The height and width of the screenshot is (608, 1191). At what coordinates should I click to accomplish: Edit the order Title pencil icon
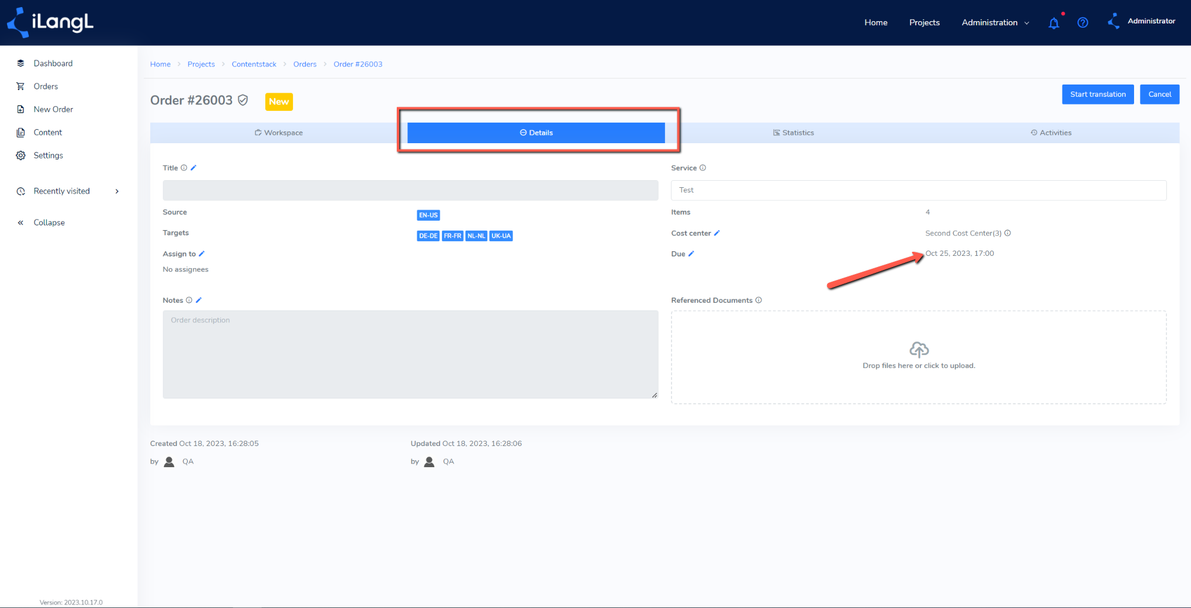[x=194, y=168]
